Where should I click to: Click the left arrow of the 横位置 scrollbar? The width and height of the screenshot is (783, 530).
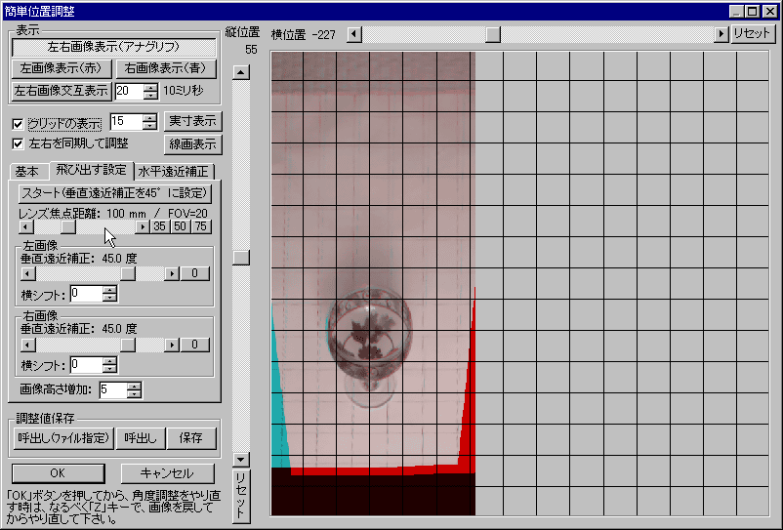tap(353, 34)
